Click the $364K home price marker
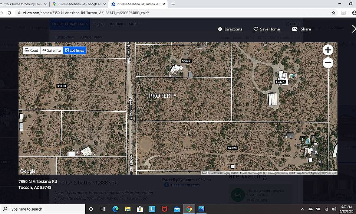Viewport: 356px width, 214px height. (186, 61)
